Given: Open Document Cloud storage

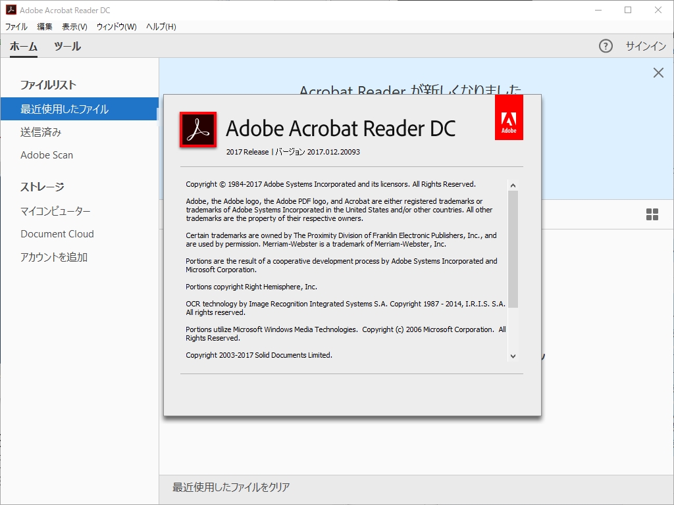Looking at the screenshot, I should point(57,233).
